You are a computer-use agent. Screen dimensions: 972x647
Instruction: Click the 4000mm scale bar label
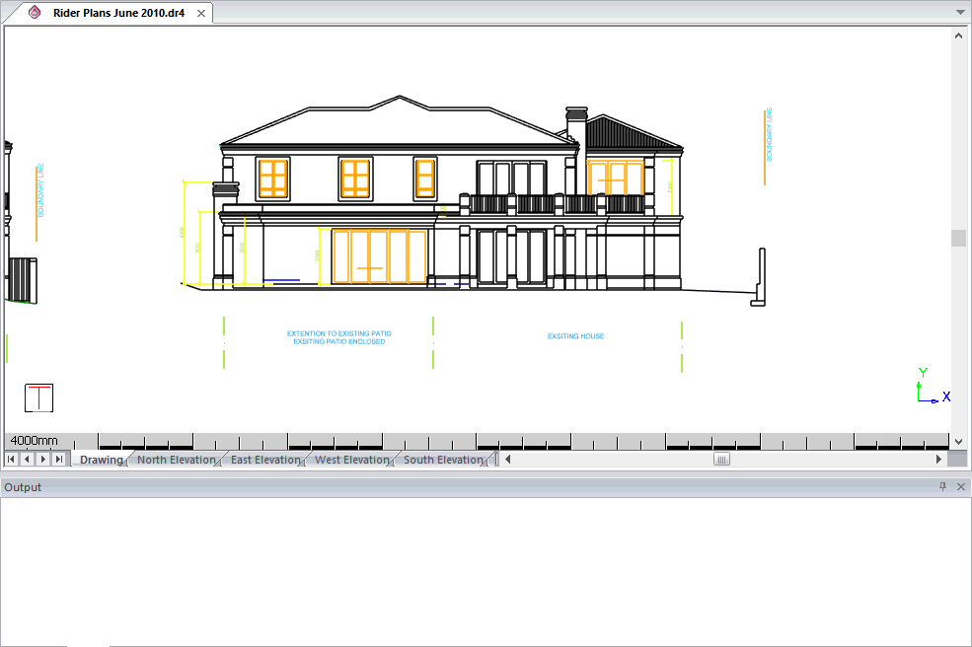click(35, 441)
